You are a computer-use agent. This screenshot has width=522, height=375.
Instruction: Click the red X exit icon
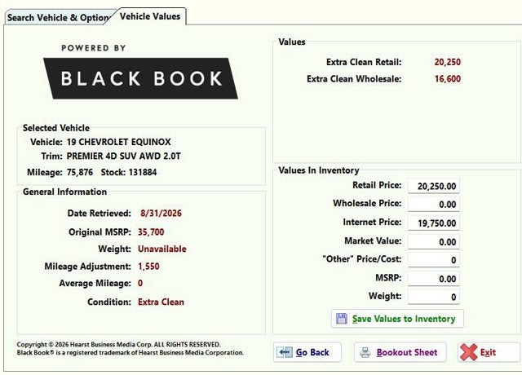coord(468,352)
